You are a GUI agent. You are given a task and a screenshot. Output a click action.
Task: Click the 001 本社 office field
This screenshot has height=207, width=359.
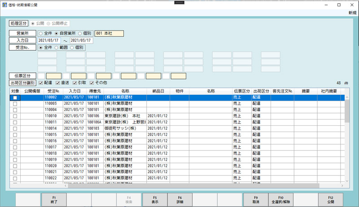coord(109,33)
